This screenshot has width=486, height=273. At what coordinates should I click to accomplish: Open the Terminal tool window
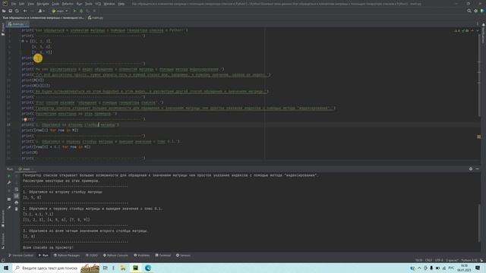163,256
